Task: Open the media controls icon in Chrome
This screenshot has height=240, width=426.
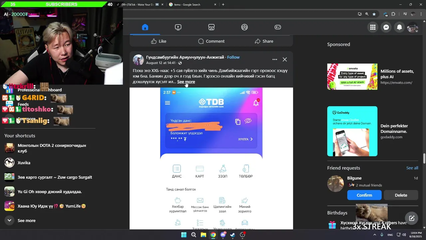Action: 405,14
